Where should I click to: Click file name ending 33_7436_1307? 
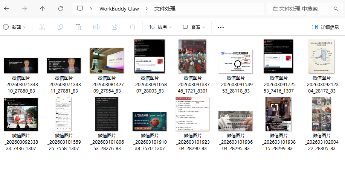pos(21,142)
